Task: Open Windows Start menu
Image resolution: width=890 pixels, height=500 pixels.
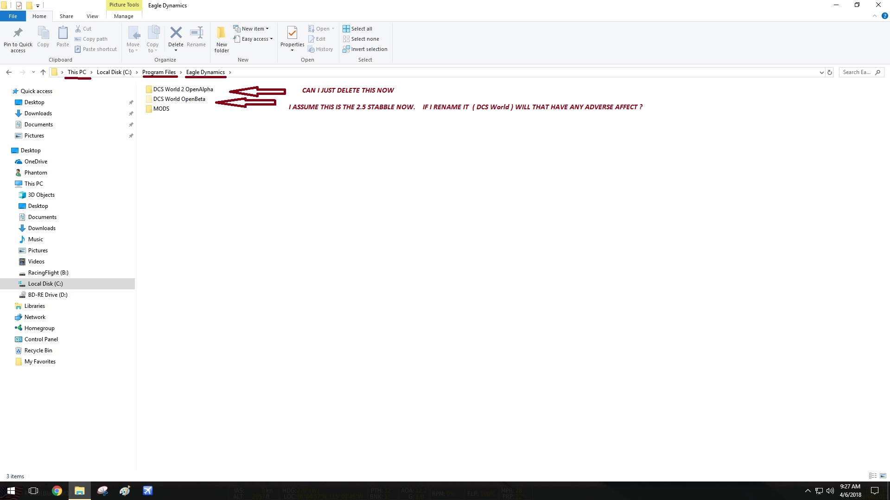Action: coord(11,491)
